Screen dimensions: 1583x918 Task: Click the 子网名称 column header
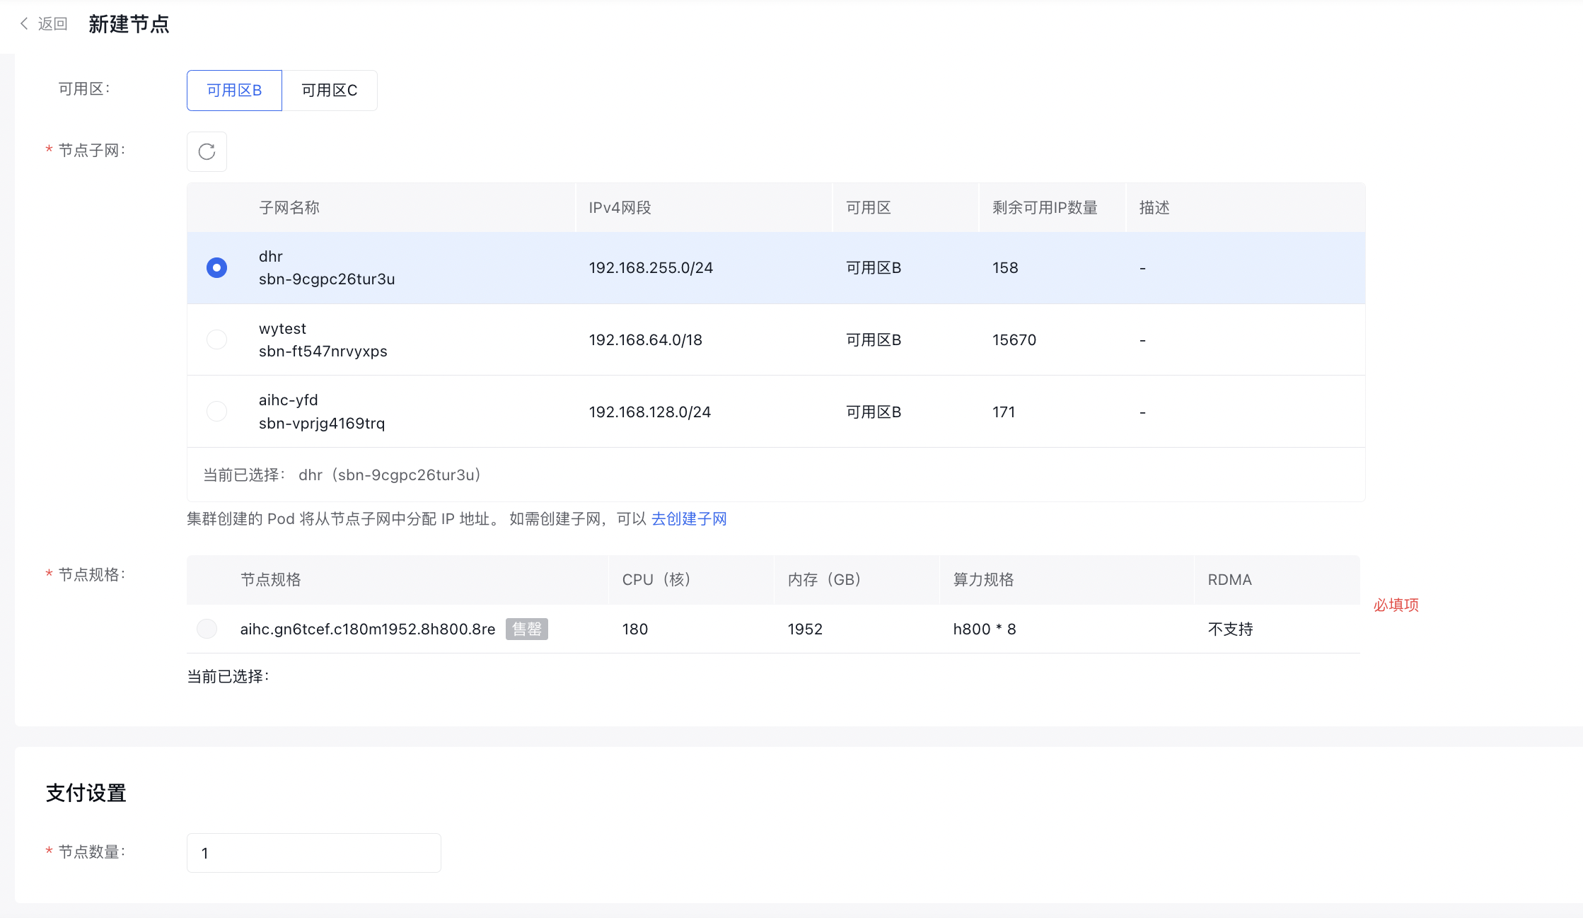click(x=289, y=208)
